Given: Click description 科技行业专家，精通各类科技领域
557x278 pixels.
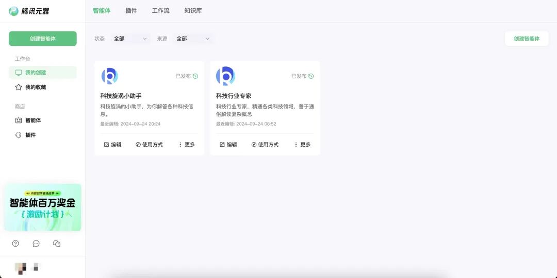Looking at the screenshot, I should (x=265, y=110).
